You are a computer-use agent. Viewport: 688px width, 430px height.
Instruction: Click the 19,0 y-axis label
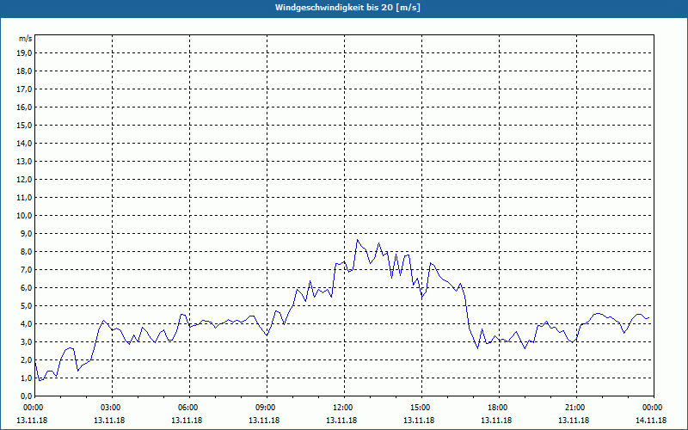24,53
